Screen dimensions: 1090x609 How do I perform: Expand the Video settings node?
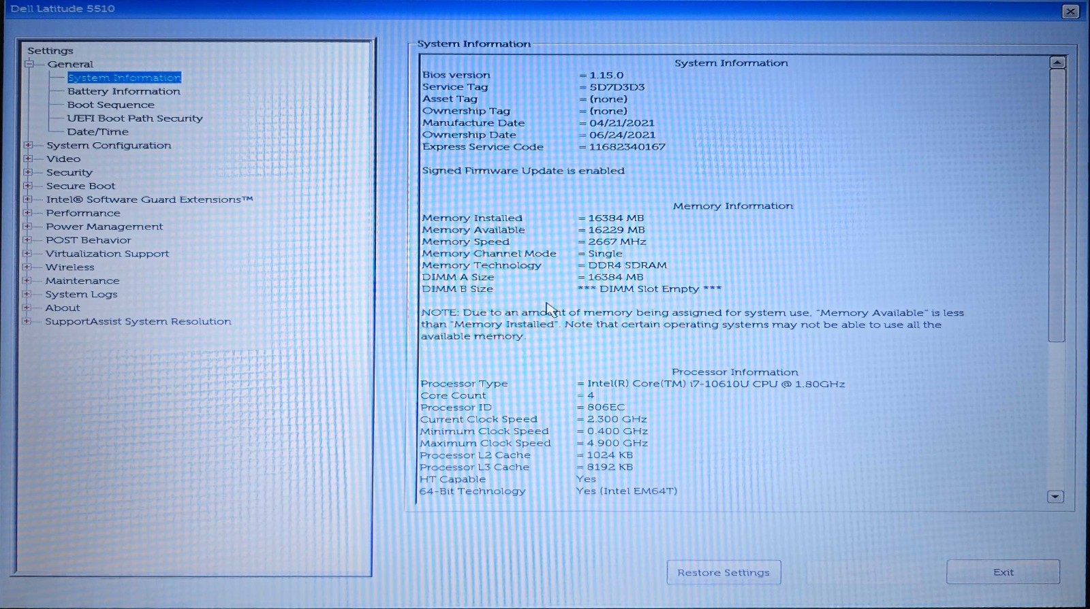coord(28,159)
